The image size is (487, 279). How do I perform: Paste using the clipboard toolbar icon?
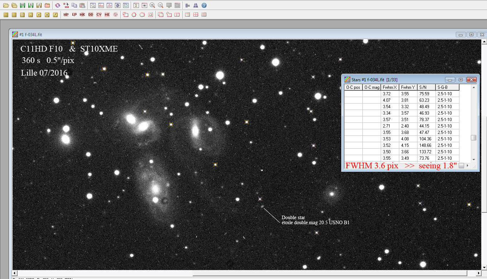point(82,5)
